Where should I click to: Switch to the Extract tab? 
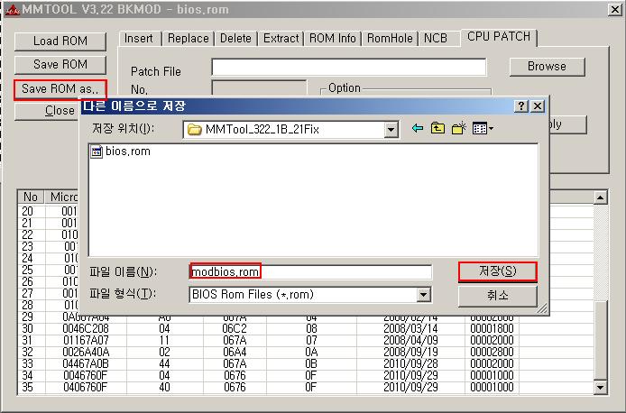281,38
